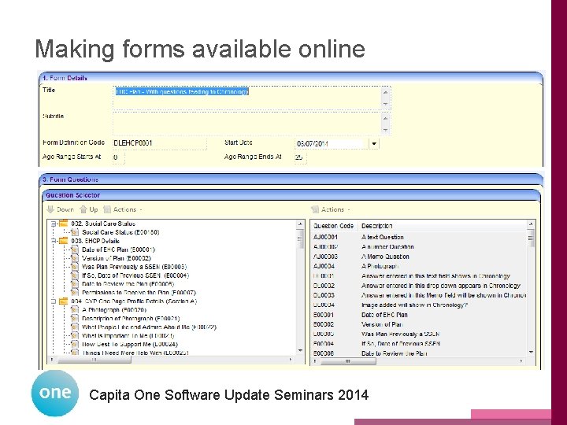The height and width of the screenshot is (425, 567).
Task: Select tree item Social Care Status (E00180)
Action: [120, 232]
